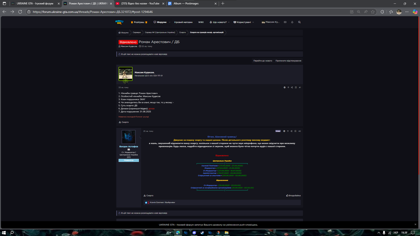
Task: Open Богдан Астафєв profile name
Action: point(129,147)
